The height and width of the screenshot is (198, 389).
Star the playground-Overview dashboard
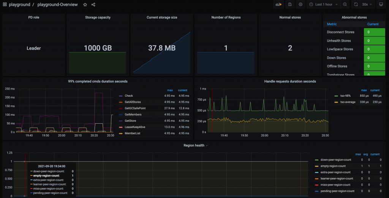[x=85, y=5]
